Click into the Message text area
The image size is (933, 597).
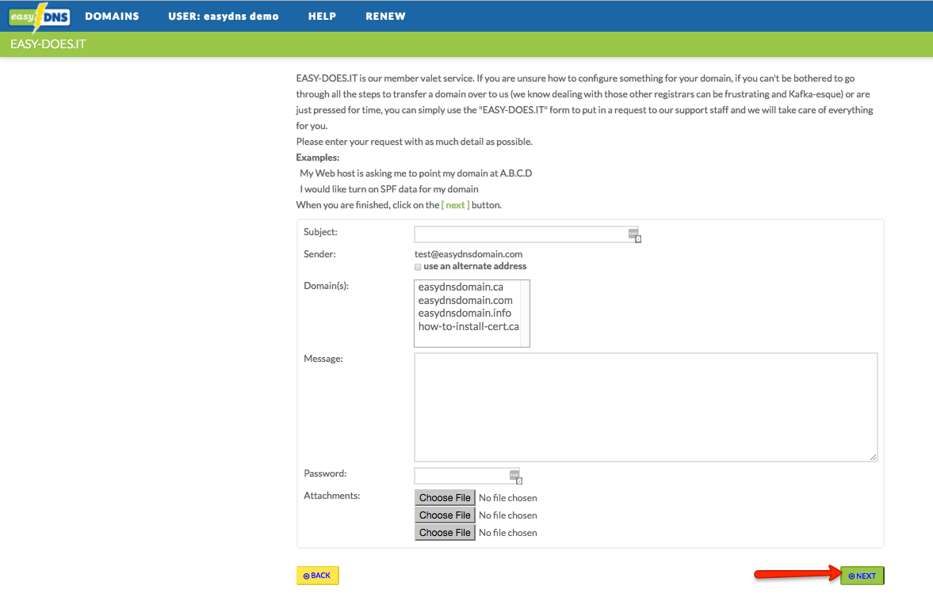645,407
